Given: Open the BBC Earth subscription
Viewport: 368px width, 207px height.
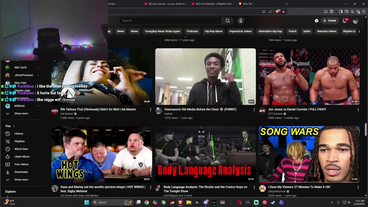Looking at the screenshot, I should pos(20,68).
